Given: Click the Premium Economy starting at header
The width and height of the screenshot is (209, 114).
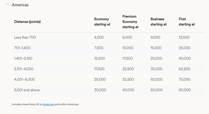Looking at the screenshot, I should coord(130,22).
